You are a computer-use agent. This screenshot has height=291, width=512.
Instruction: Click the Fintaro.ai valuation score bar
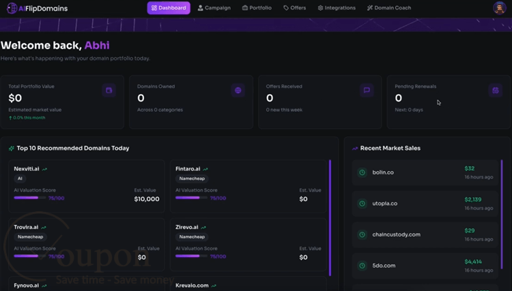point(191,198)
